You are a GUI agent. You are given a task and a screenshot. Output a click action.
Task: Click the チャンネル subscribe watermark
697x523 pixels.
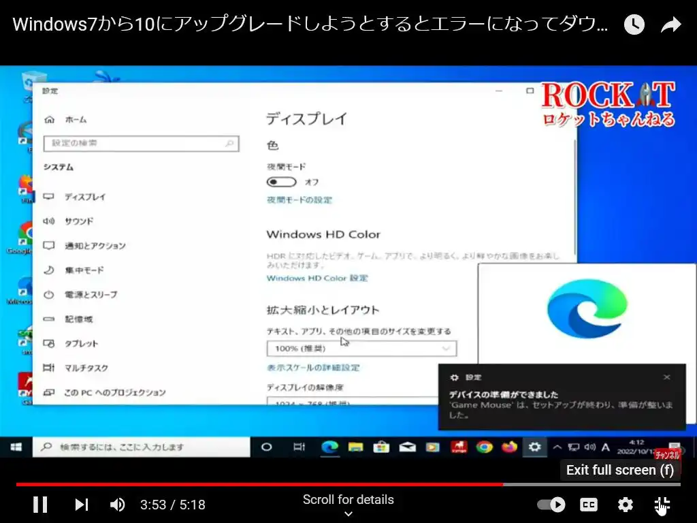(667, 454)
